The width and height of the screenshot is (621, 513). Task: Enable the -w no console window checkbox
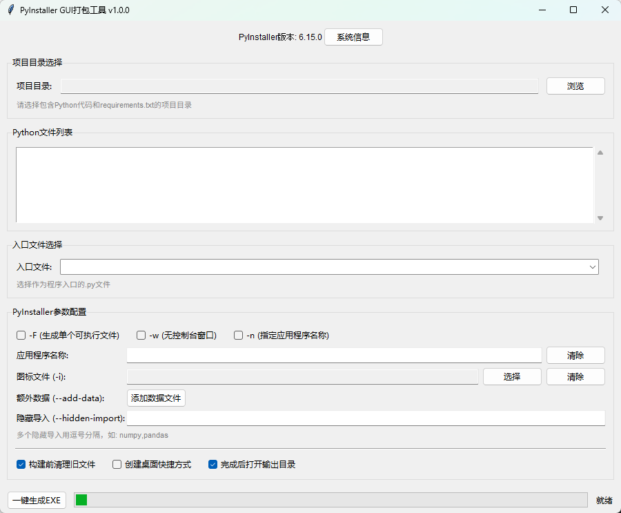(141, 336)
